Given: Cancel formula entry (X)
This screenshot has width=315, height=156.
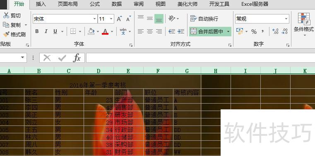Looking at the screenshot, I should point(47,58).
